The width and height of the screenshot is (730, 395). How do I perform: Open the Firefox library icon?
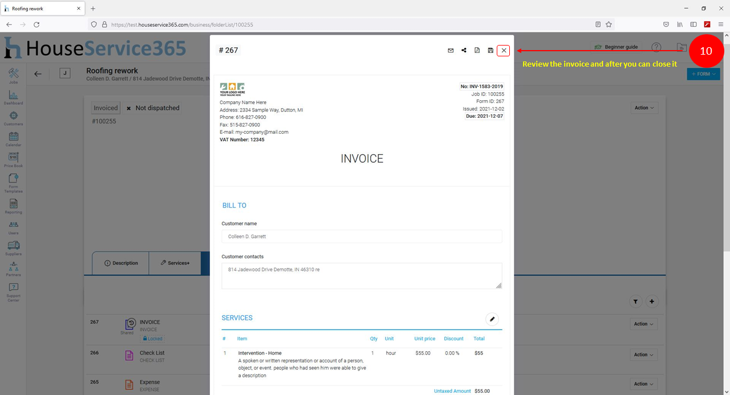(x=680, y=24)
